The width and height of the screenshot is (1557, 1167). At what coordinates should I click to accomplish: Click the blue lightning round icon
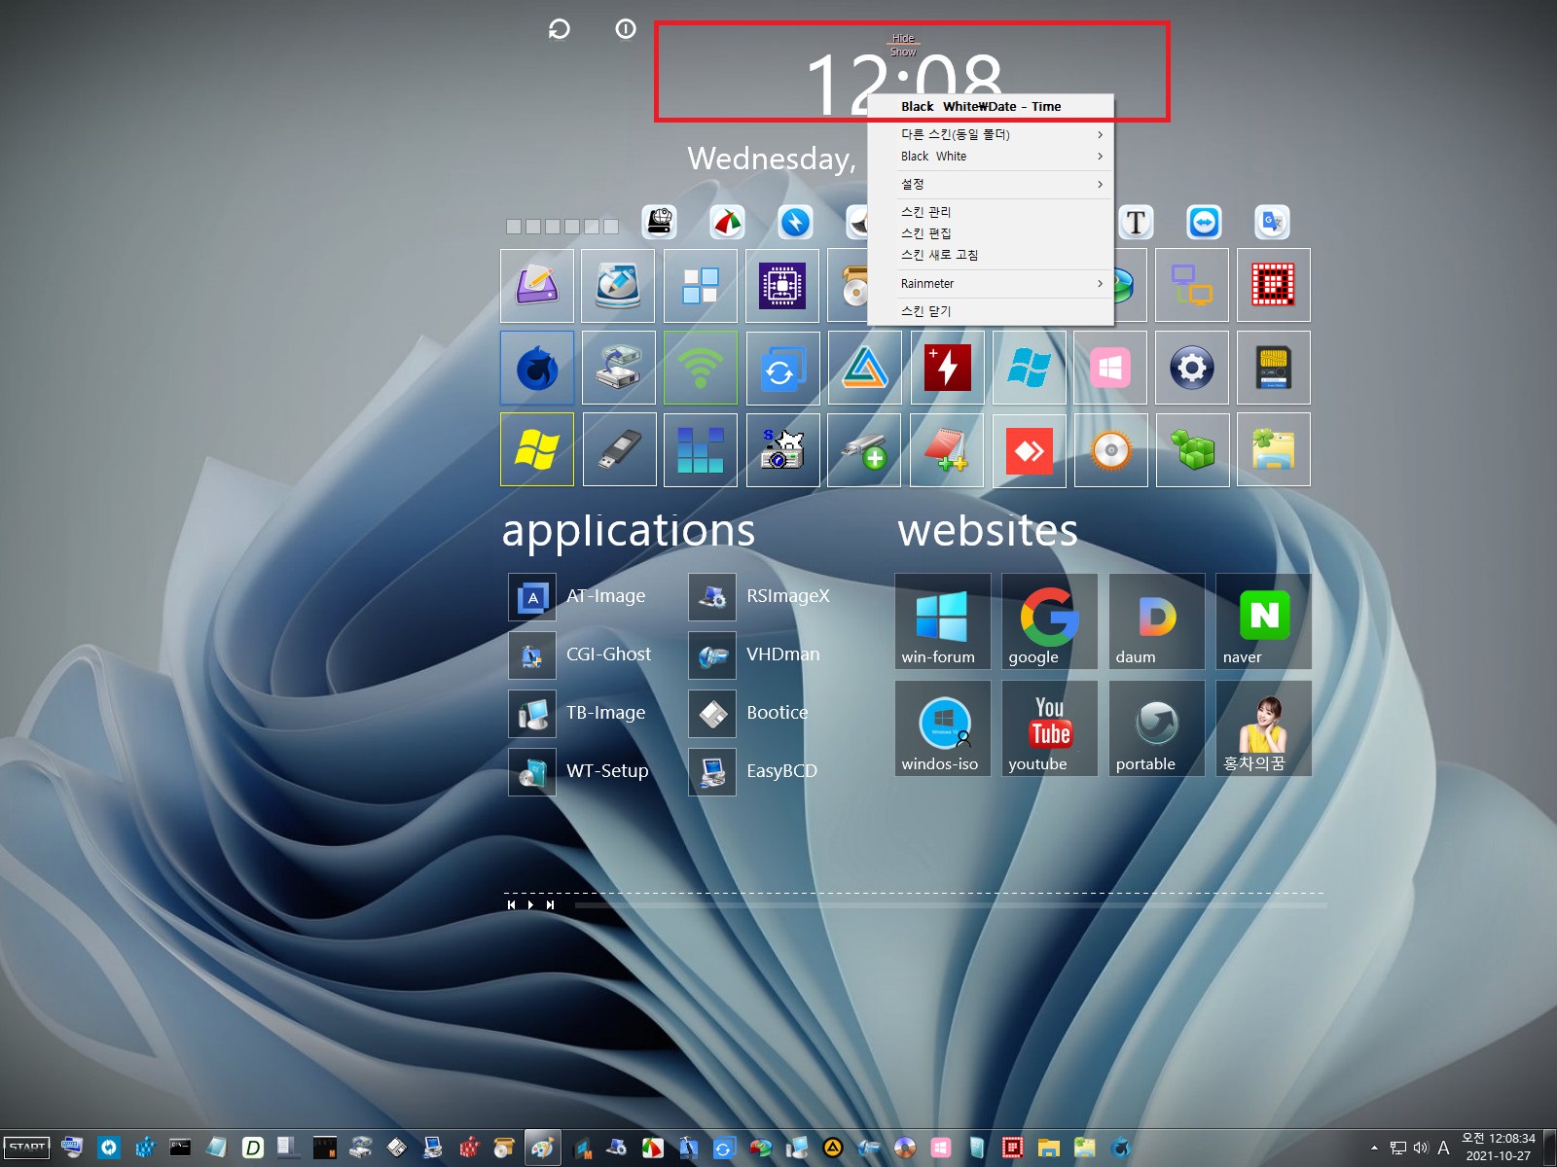[795, 223]
